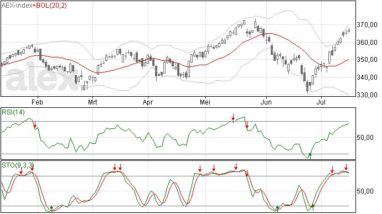Screen dimensions: 382x214
Task: Click the 340,00 price axis value
Action: point(367,77)
